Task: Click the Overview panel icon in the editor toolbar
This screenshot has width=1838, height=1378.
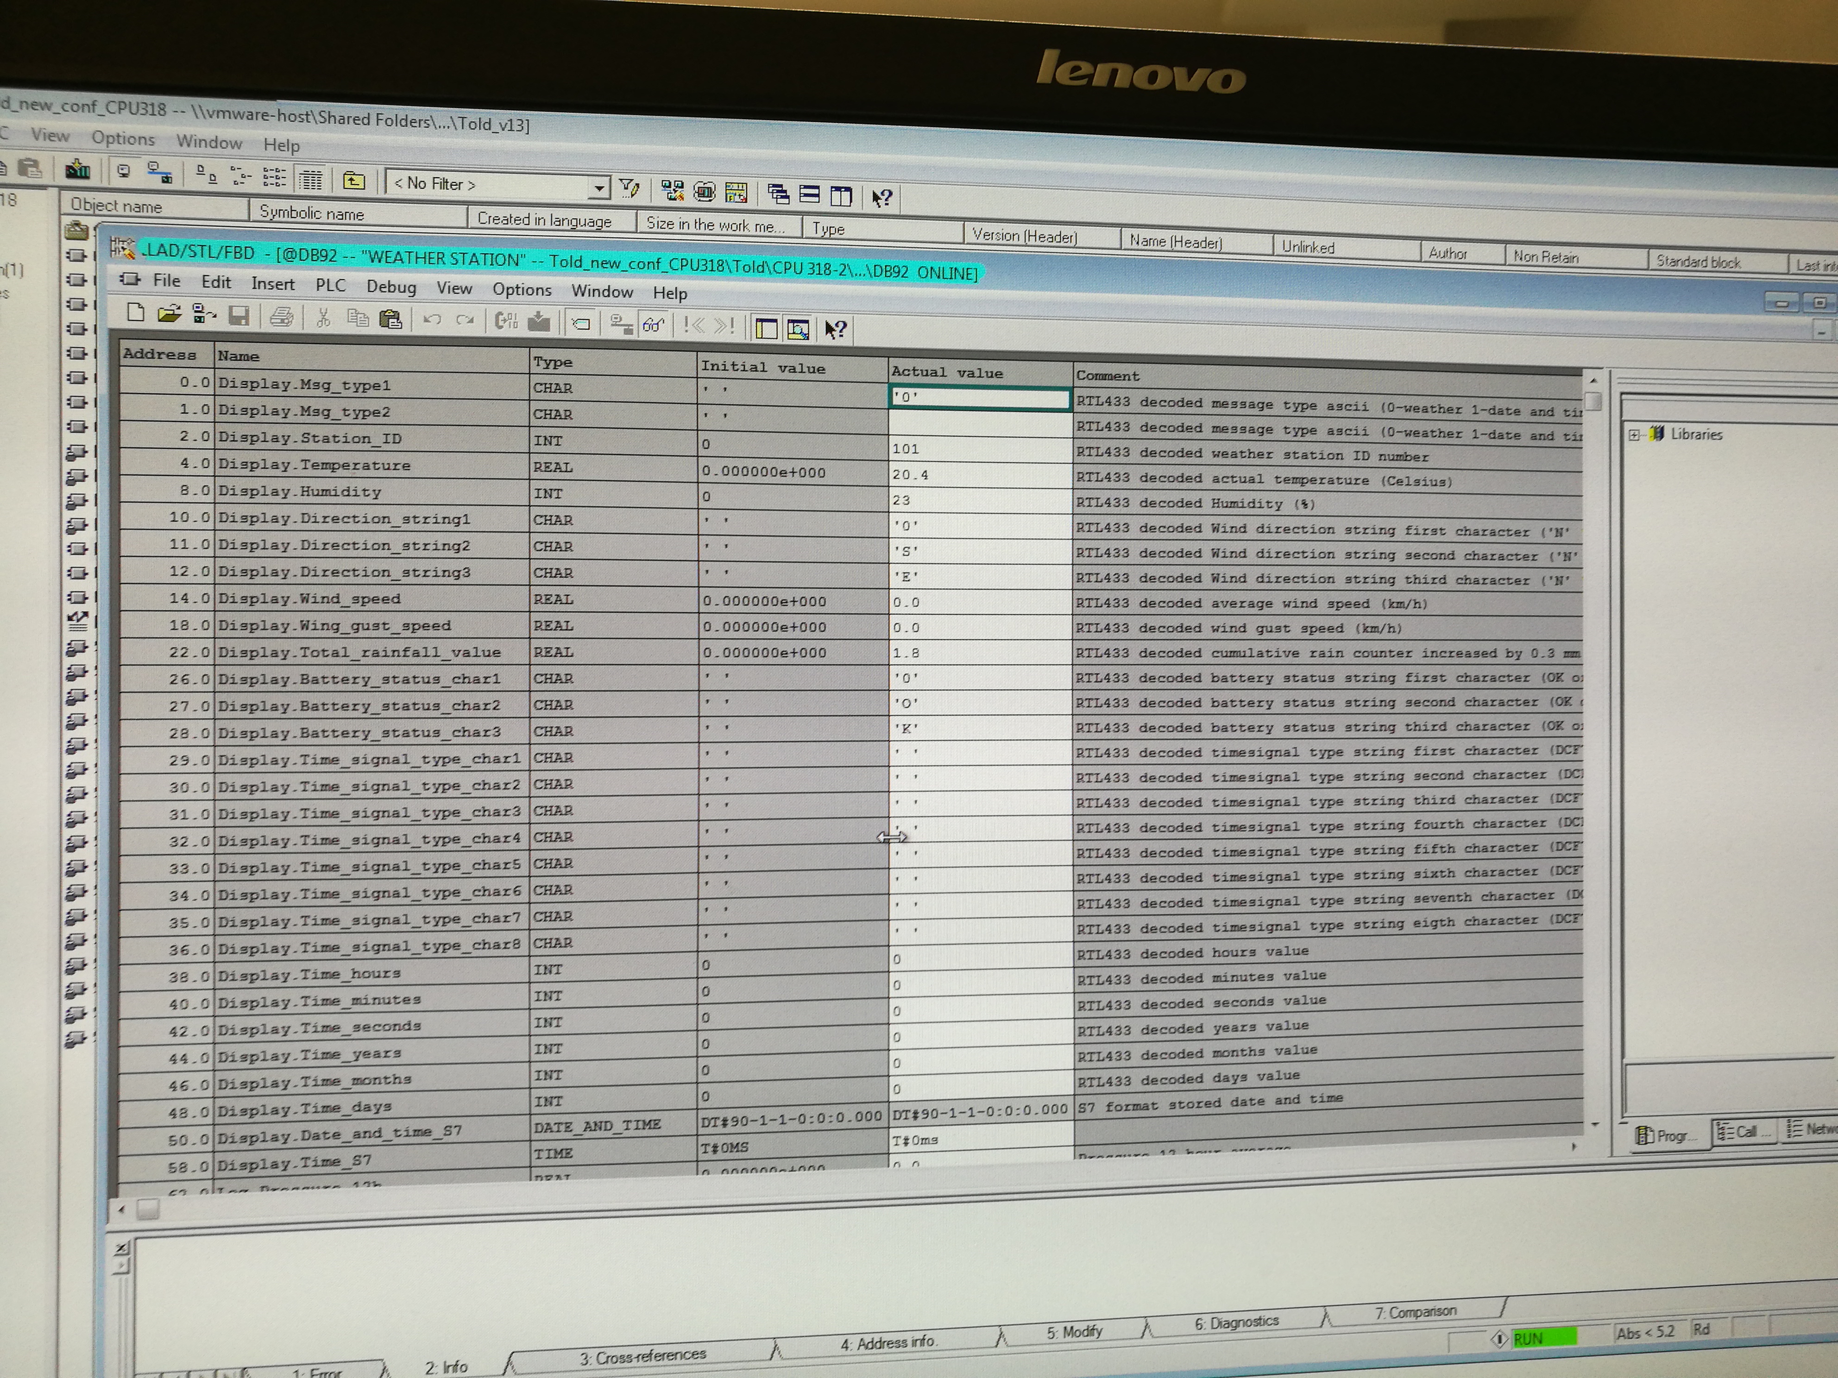Action: pyautogui.click(x=766, y=329)
